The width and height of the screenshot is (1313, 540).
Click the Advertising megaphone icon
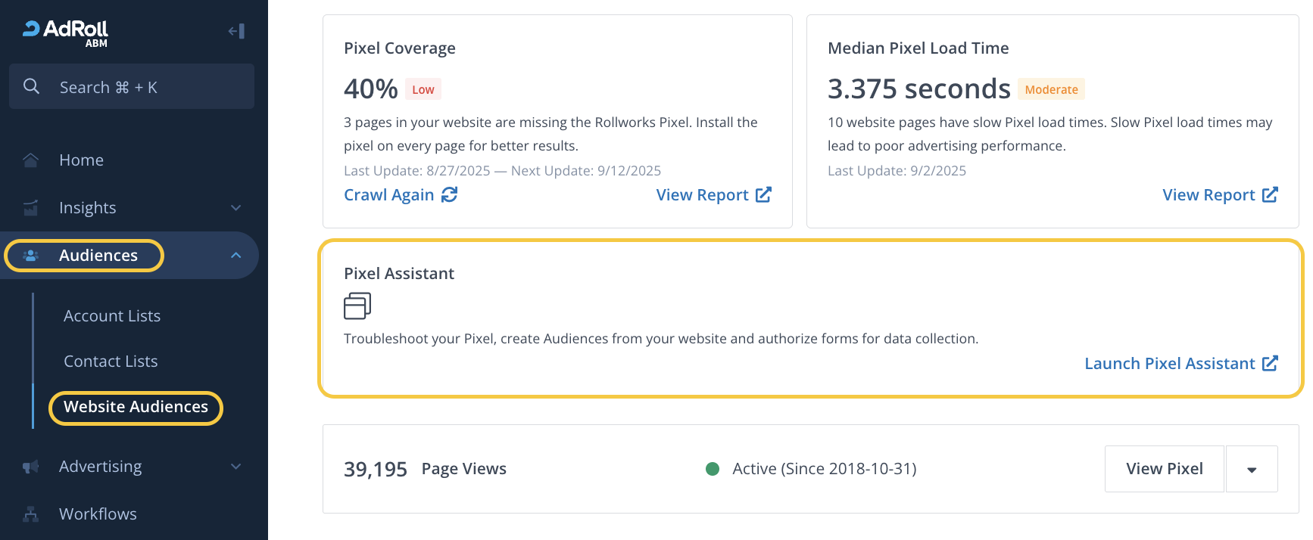tap(30, 467)
